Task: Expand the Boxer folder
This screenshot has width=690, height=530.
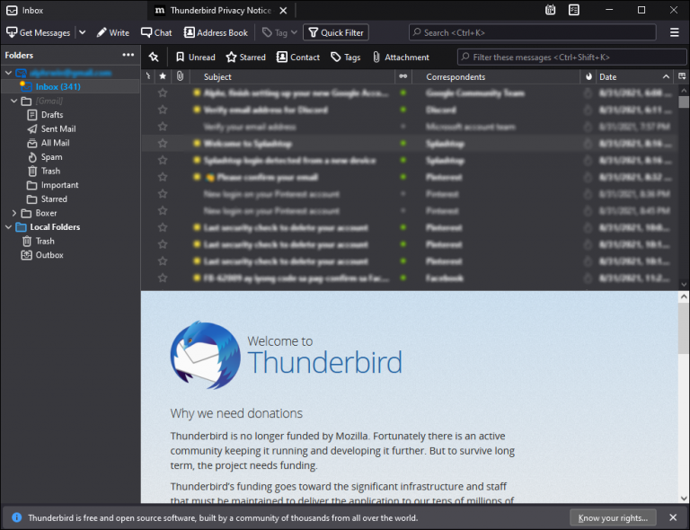Action: pyautogui.click(x=14, y=213)
